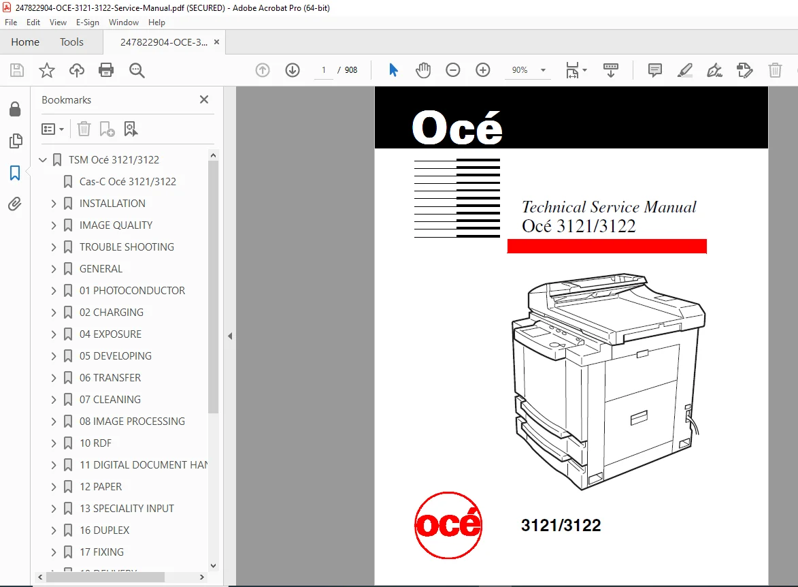Click the read mode keyboard icon
Image resolution: width=798 pixels, height=587 pixels.
pos(611,70)
